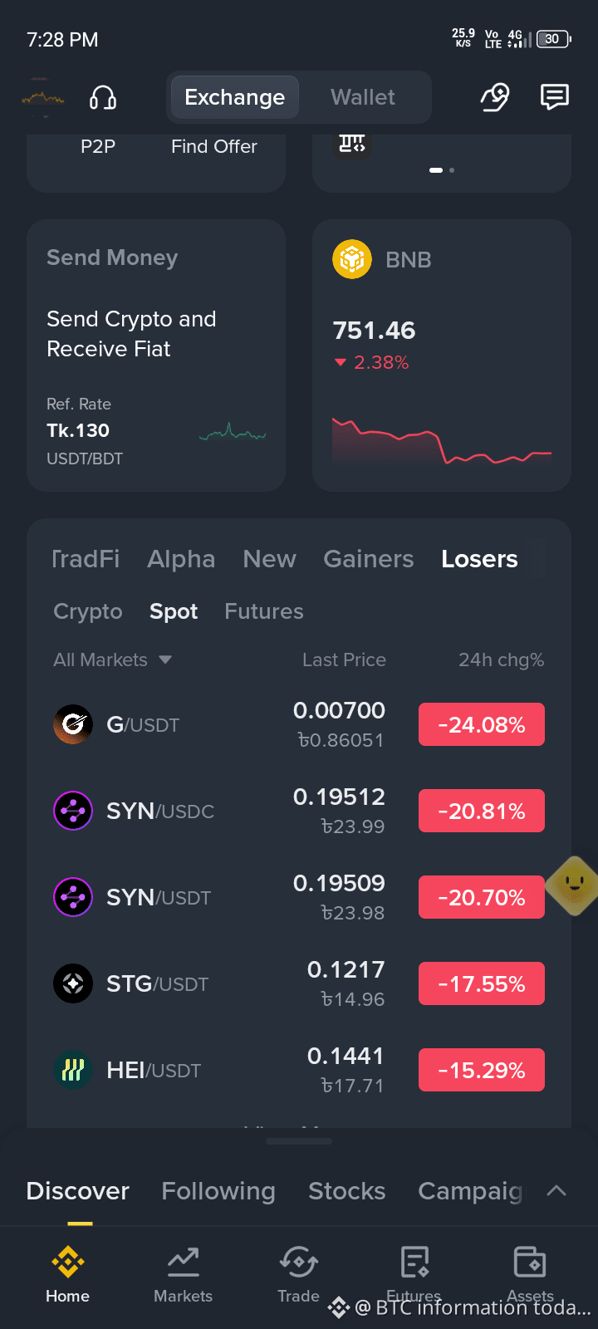Switch to Wallet mode toggle
Screen dimensions: 598x1329
tap(363, 97)
